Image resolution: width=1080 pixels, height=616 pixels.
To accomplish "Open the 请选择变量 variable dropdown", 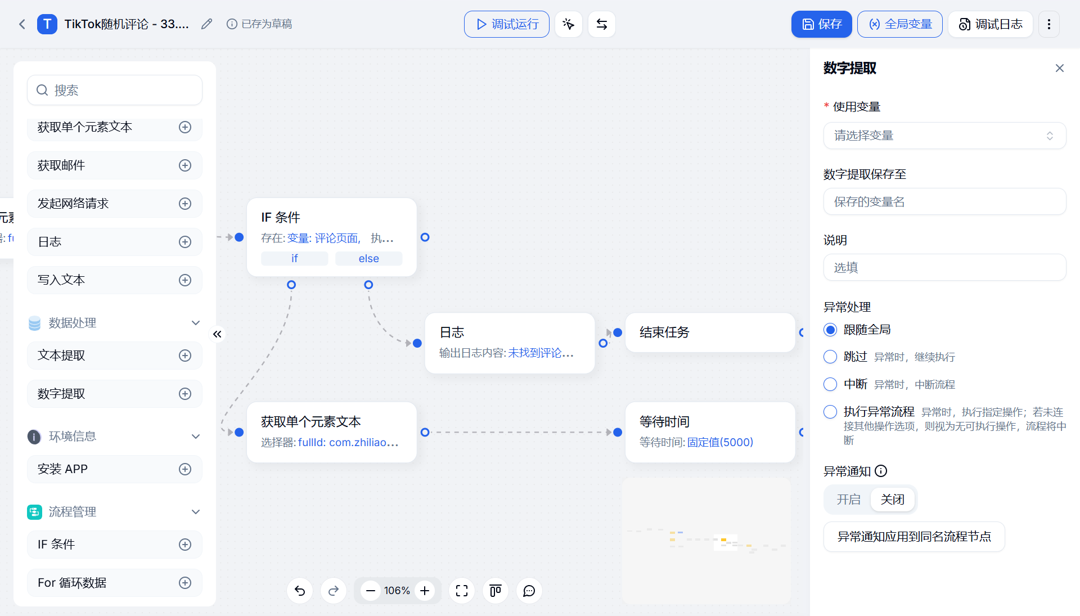I will (944, 136).
